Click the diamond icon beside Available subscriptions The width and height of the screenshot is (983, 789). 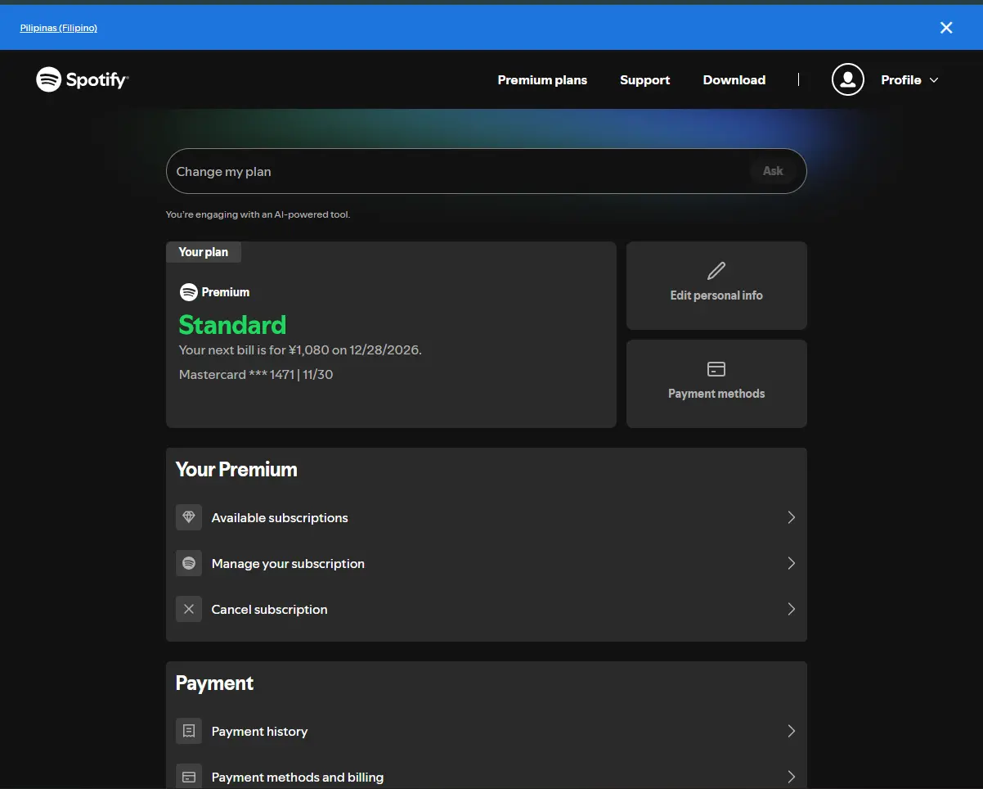click(x=189, y=517)
